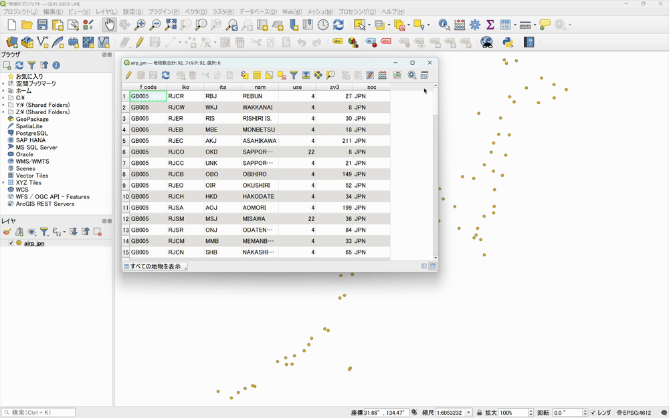Open conditional formatting in attribute table
This screenshot has width=669, height=418.
pos(397,75)
